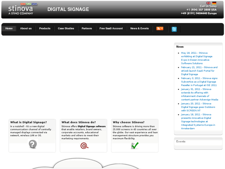Open News & Events menu item
Screen dimensions: 225x169
pos(140,29)
